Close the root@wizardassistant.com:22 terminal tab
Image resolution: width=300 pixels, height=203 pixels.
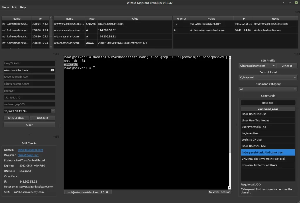(x=107, y=192)
